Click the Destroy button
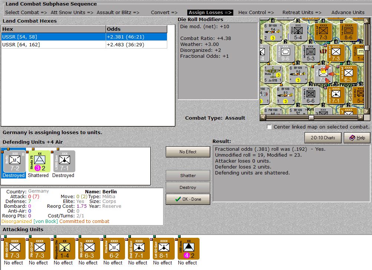Screen dimensions: 372x270 coord(188,187)
